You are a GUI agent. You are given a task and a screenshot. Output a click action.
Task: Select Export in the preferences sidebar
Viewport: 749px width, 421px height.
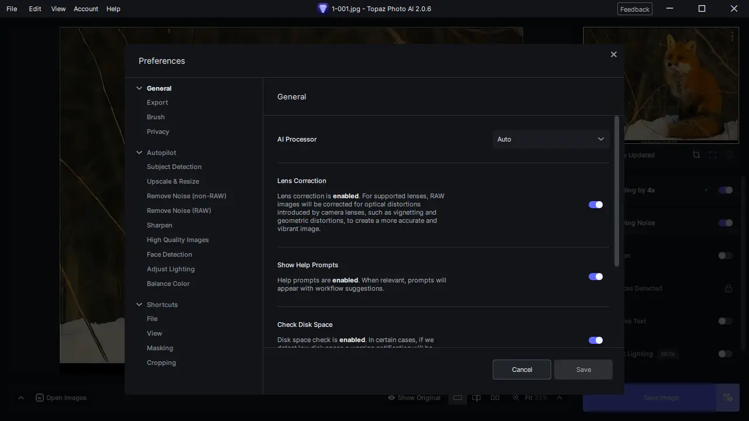[x=157, y=102]
